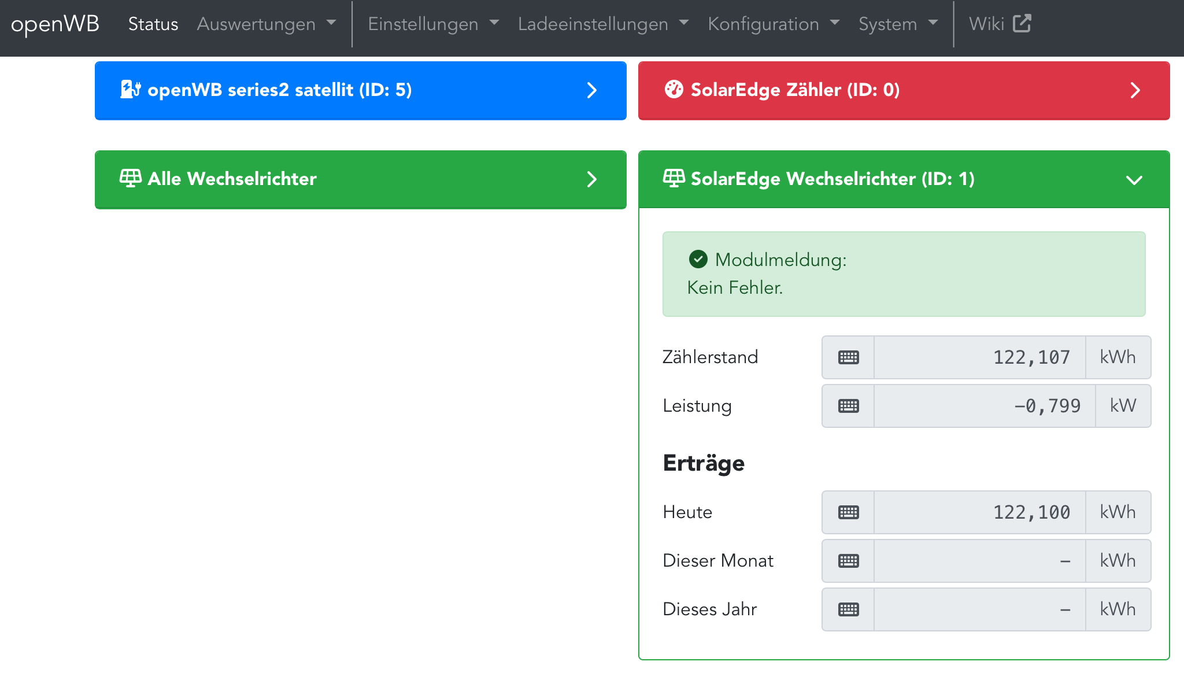Click the Leistung label

tap(697, 406)
